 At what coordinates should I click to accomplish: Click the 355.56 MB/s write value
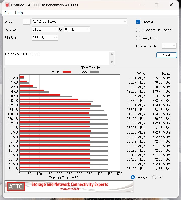tap(136, 132)
